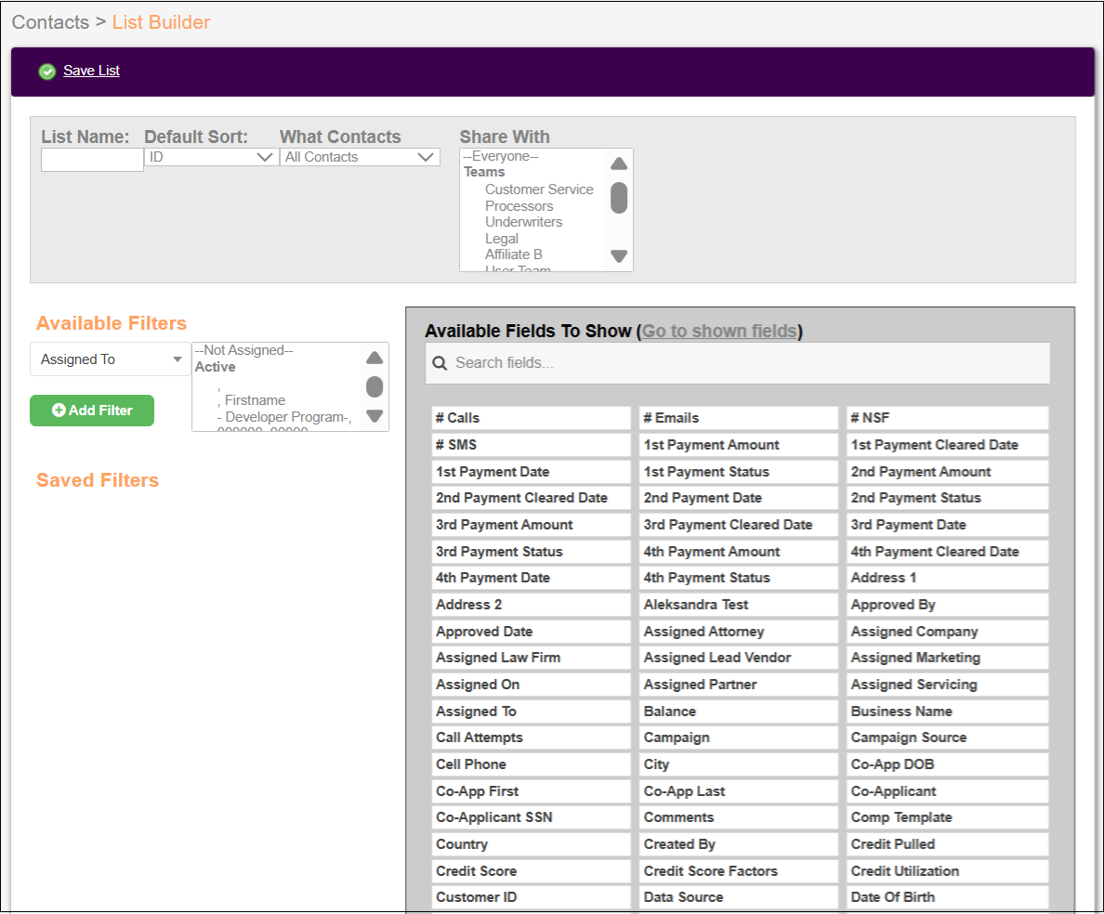1104x914 pixels.
Task: Add the Credit Score Factors field
Action: click(x=739, y=871)
